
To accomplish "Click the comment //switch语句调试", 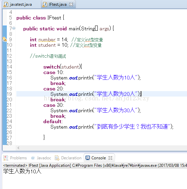I will pyautogui.click(x=48, y=56).
